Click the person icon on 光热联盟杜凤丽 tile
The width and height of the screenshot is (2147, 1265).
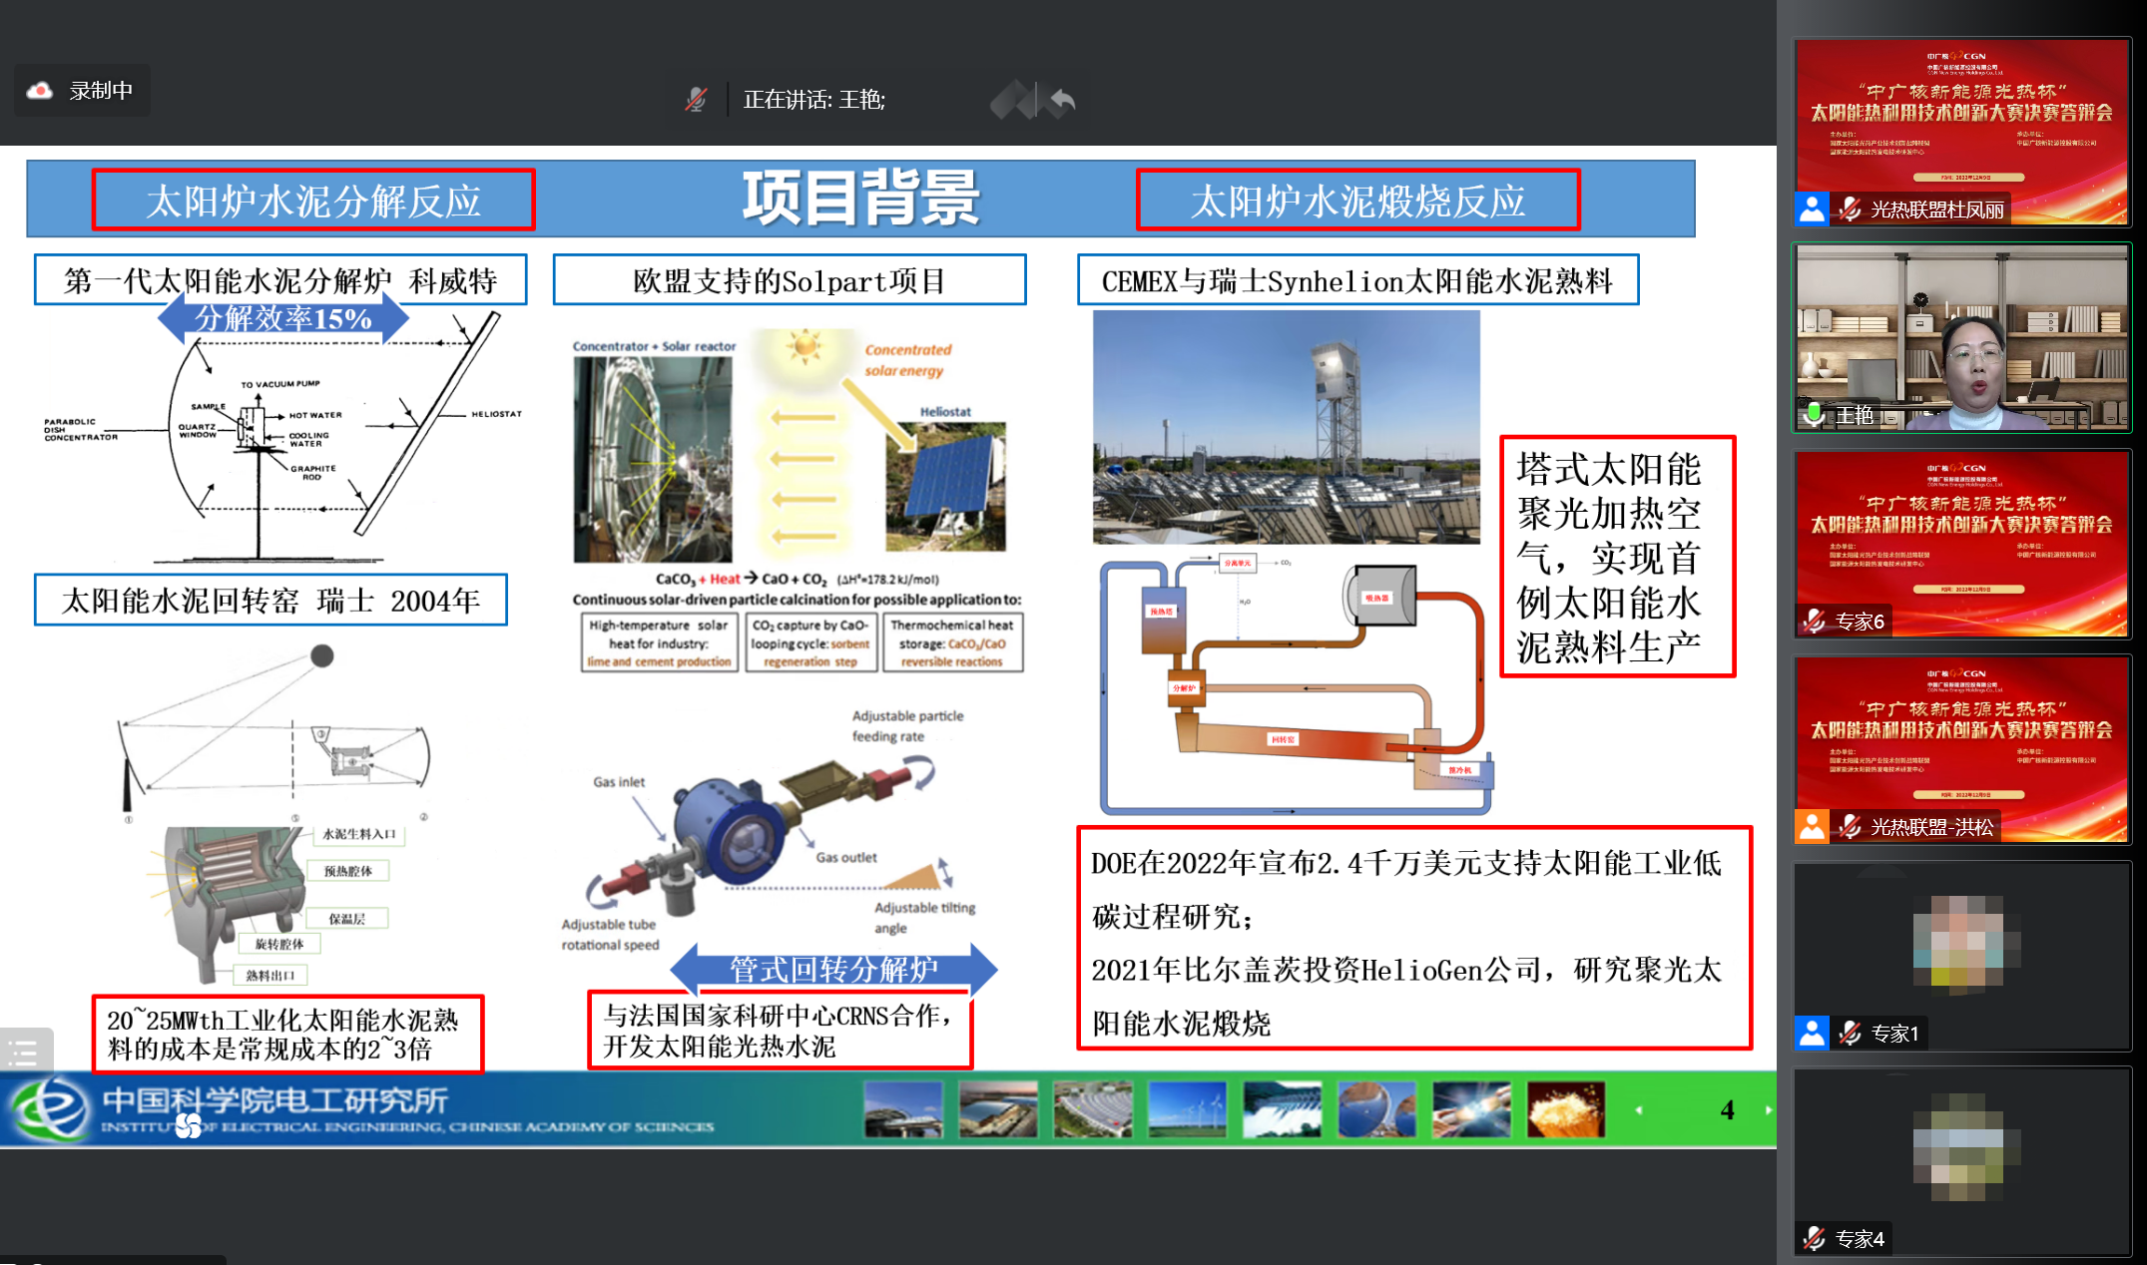tap(1812, 209)
